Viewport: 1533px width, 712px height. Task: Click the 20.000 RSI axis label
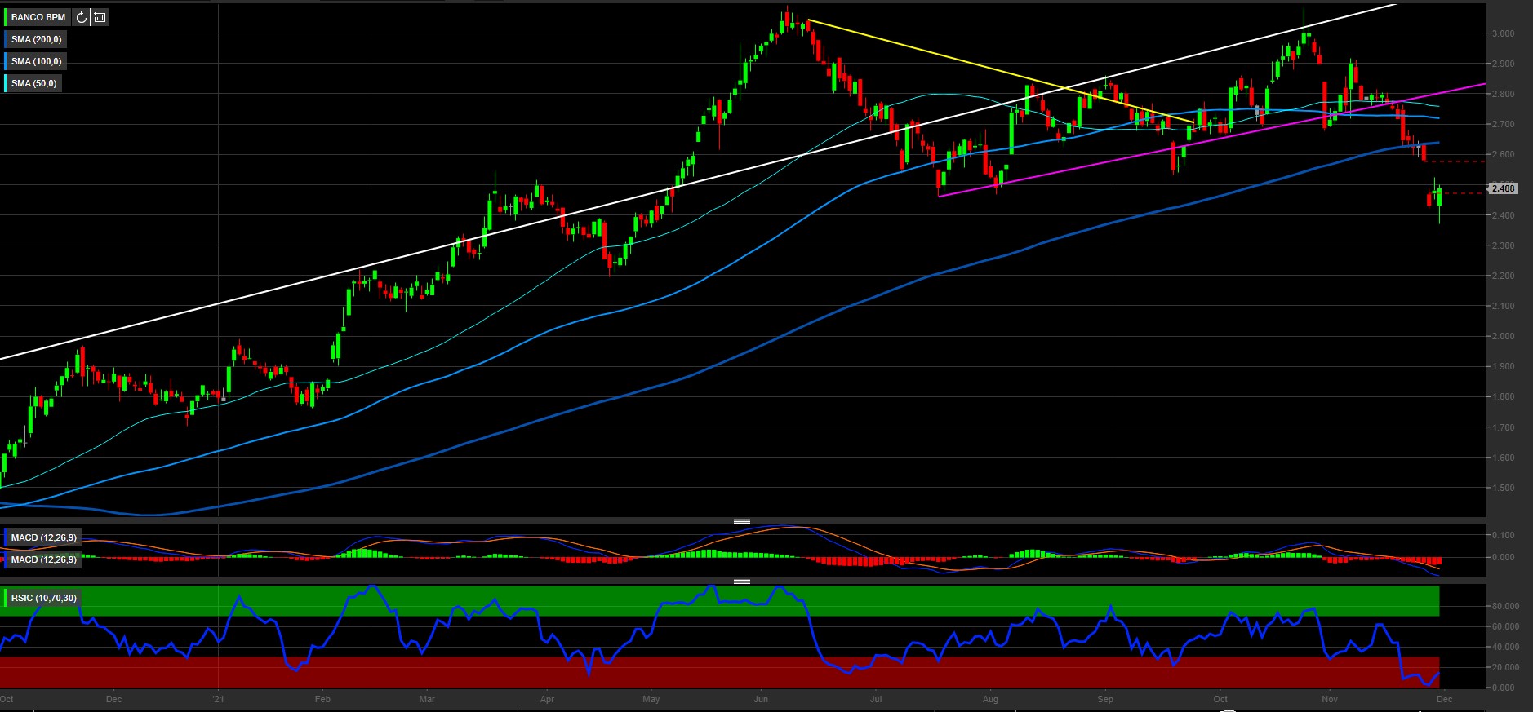(1506, 667)
